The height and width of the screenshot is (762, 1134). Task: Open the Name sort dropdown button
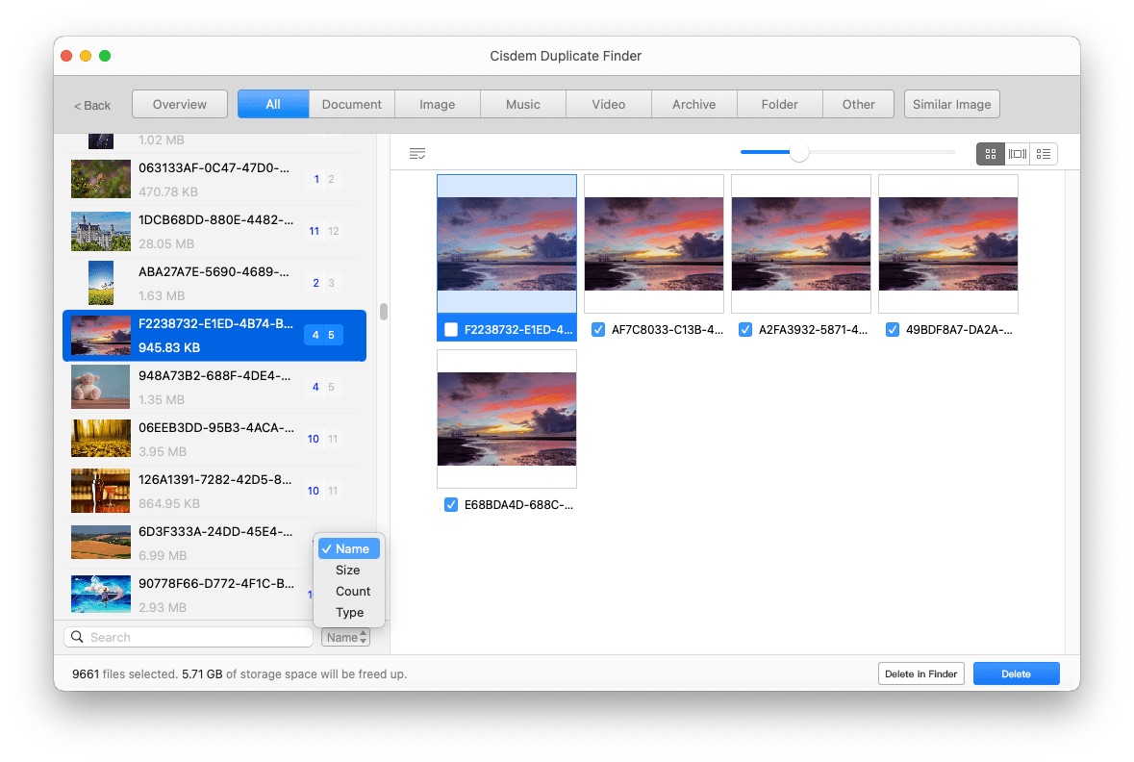click(345, 637)
